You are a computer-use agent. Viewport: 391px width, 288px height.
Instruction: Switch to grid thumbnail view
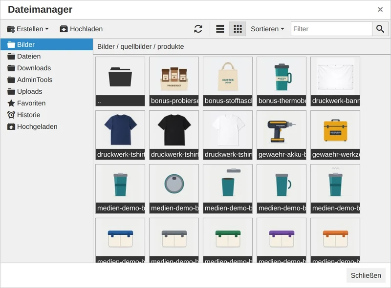click(x=238, y=29)
